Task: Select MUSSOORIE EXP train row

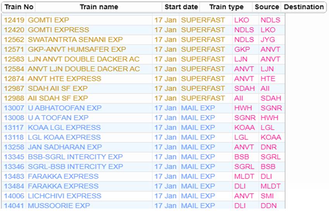Action: (58, 206)
